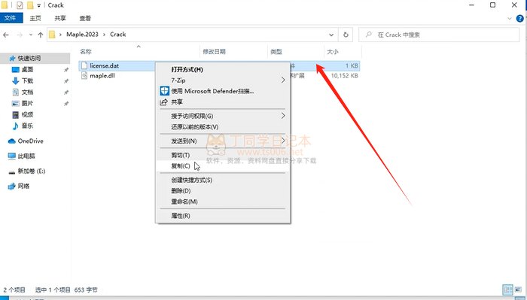Open Explorer help icon
Viewport: 527px width, 300px height.
click(x=520, y=19)
